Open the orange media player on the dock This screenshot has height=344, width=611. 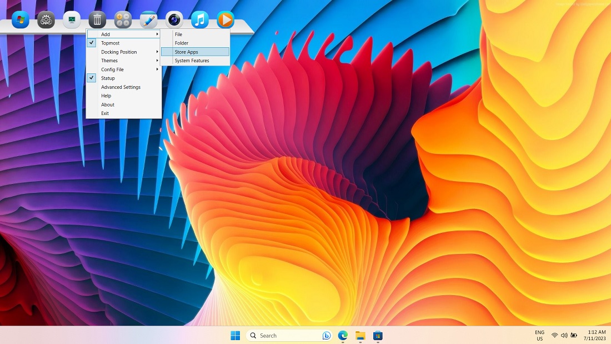(x=225, y=19)
